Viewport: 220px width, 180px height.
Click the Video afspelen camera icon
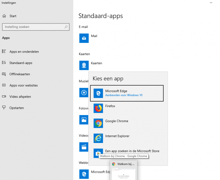(4, 96)
